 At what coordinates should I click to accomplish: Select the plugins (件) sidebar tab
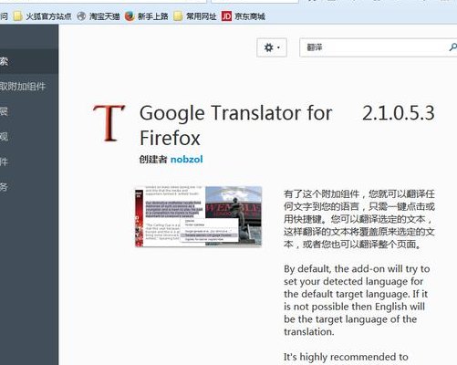(x=29, y=162)
